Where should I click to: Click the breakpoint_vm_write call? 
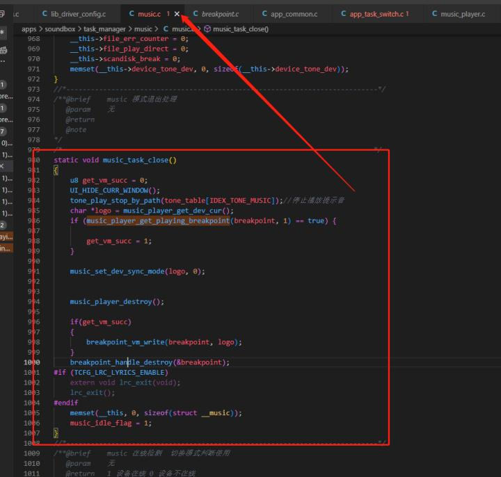tap(164, 342)
